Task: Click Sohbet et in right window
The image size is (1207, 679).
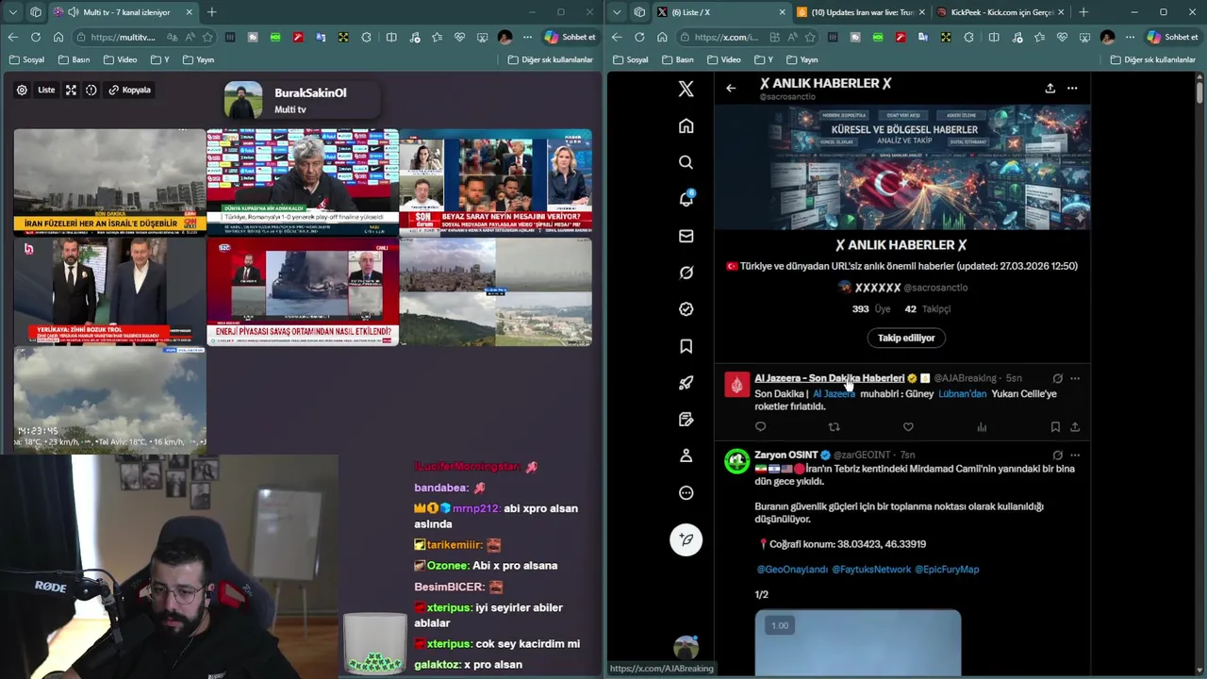Action: [1174, 37]
